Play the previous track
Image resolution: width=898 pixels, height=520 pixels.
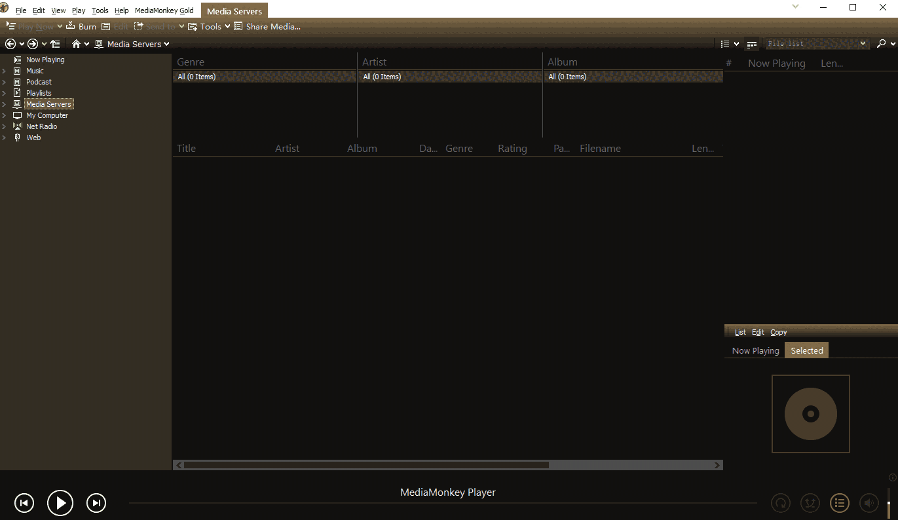point(24,503)
